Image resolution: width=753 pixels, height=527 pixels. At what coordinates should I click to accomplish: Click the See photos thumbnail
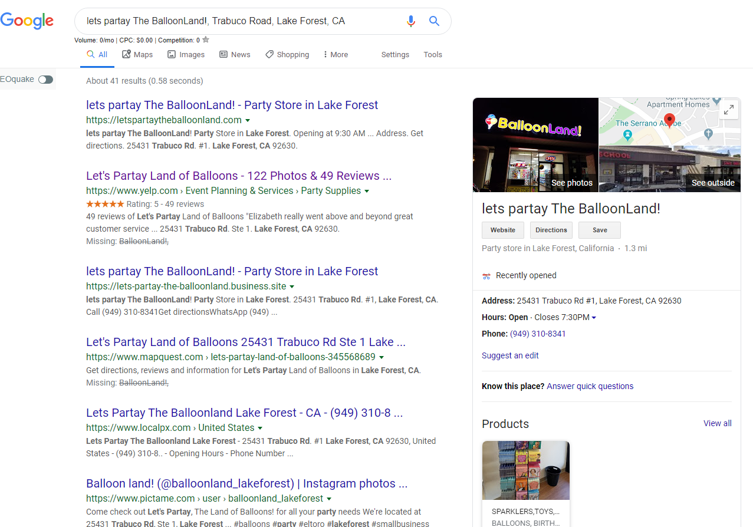coord(535,145)
